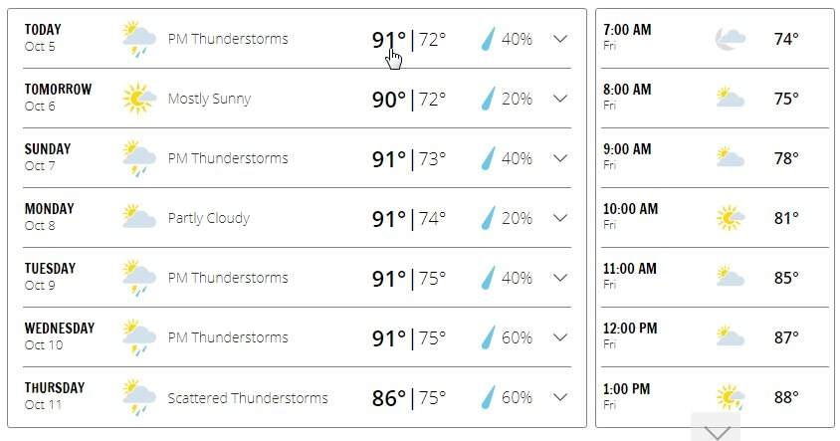Expand Thursday Oct 11 forecast chevron
The image size is (840, 441).
point(559,397)
